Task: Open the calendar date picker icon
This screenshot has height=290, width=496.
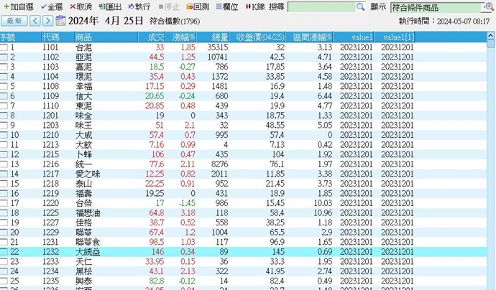Action: coord(60,20)
